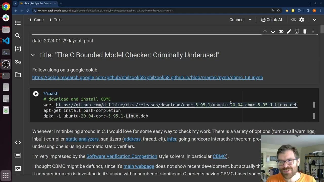Add a new Text cell
This screenshot has width=324, height=182.
[55, 20]
